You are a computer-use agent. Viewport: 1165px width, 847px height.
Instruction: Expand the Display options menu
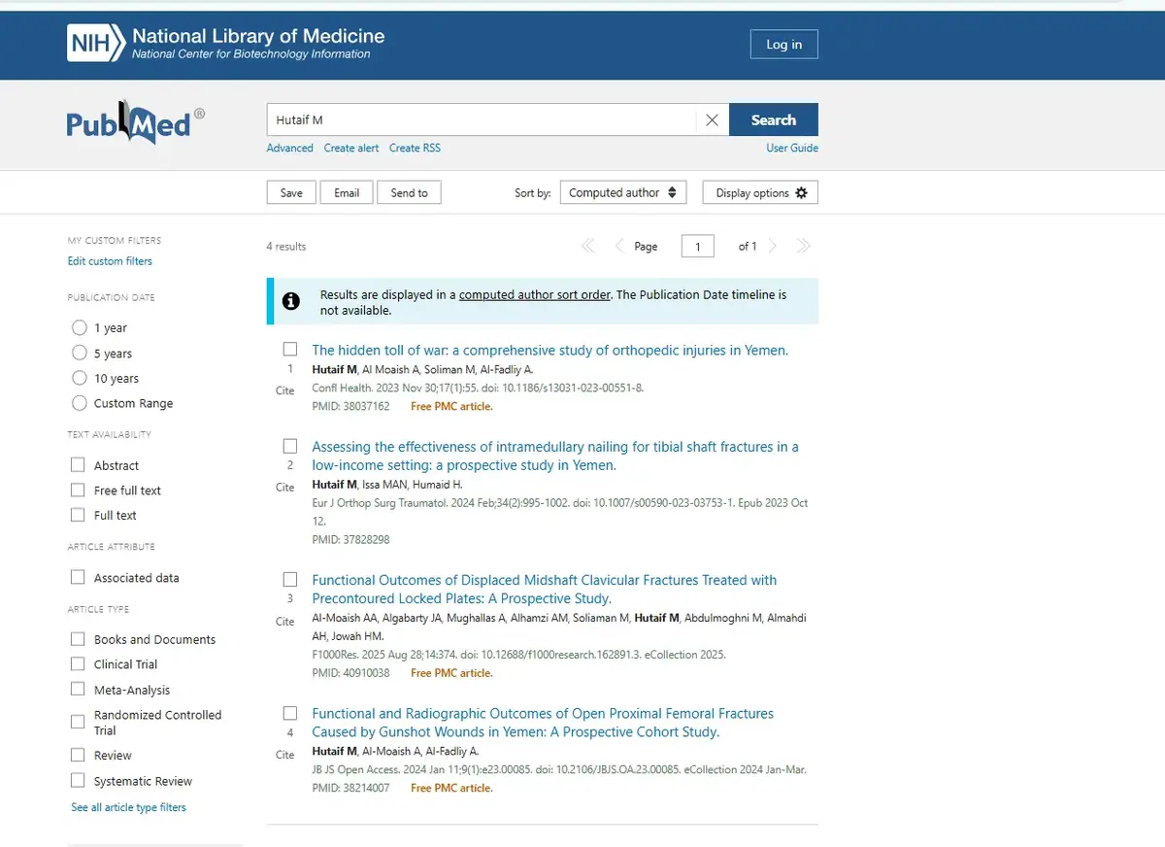(760, 192)
